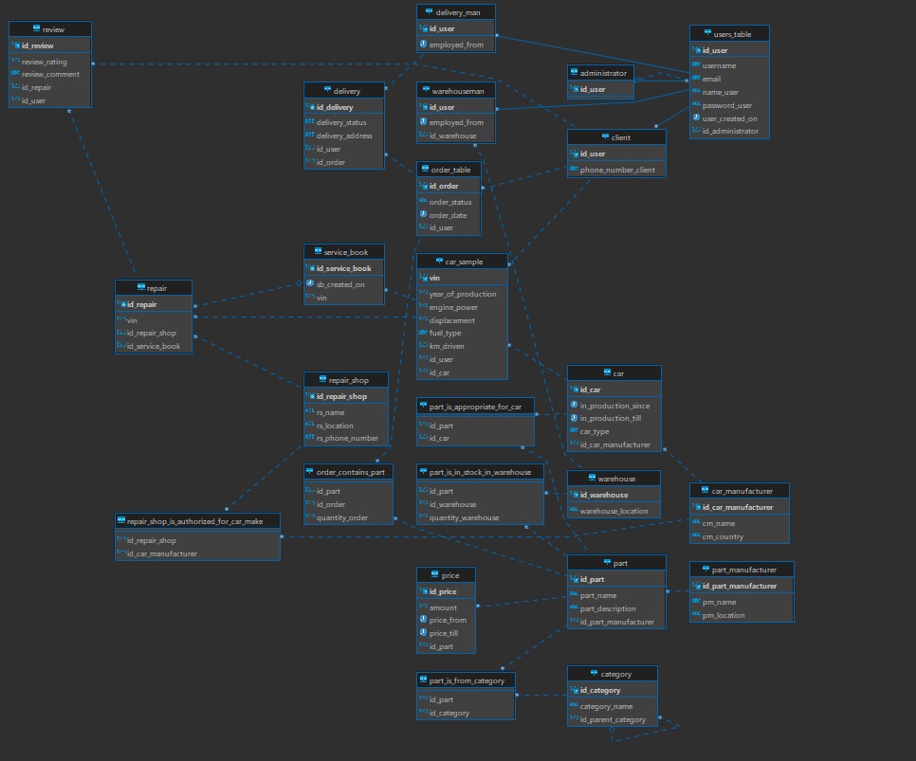Image resolution: width=916 pixels, height=761 pixels.
Task: Click the text type icon beside category_name
Action: (574, 705)
